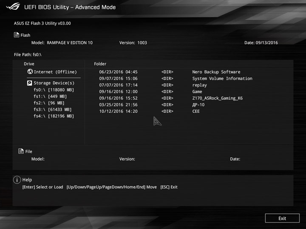The height and width of the screenshot is (229, 306).
Task: Choose drive fs4:\ [182196 MB]
Action: (54, 116)
